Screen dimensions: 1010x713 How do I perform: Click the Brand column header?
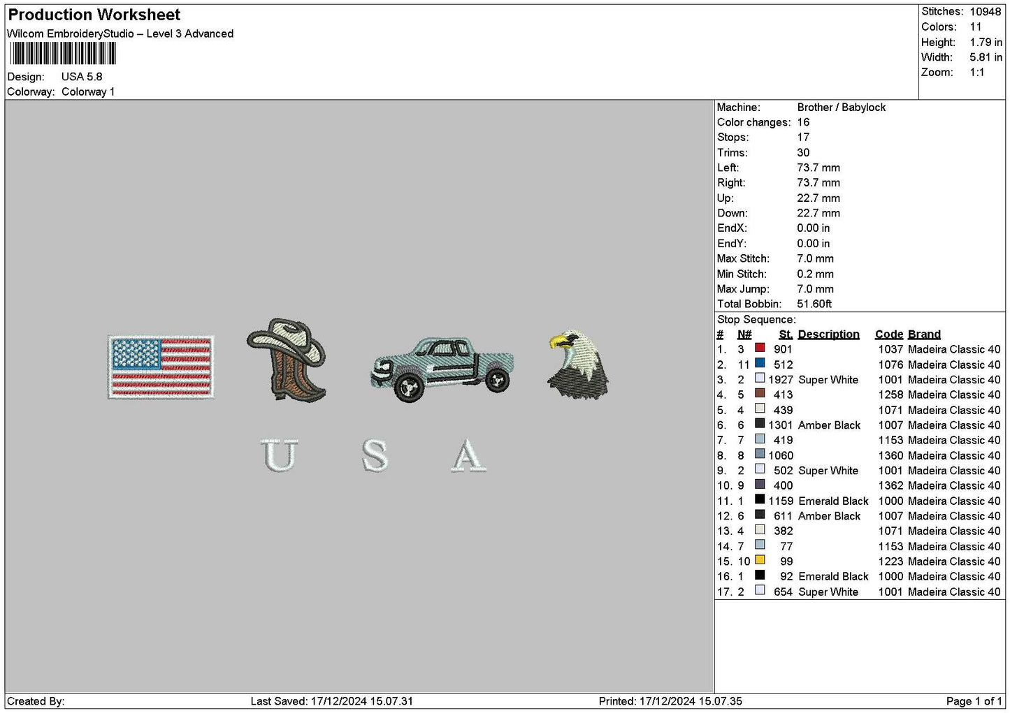pos(924,335)
